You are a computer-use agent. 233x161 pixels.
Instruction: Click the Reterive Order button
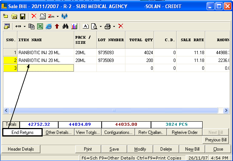point(184,132)
